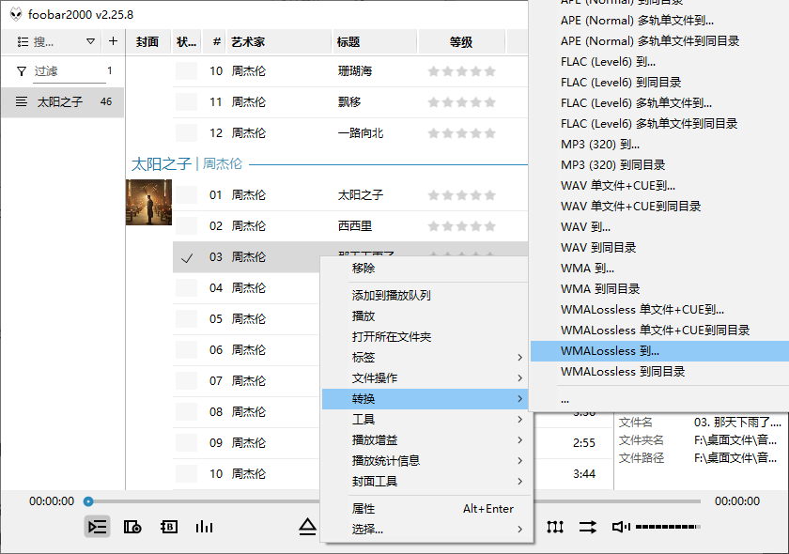Expand the 播放统计信息 submenu arrow

click(519, 460)
